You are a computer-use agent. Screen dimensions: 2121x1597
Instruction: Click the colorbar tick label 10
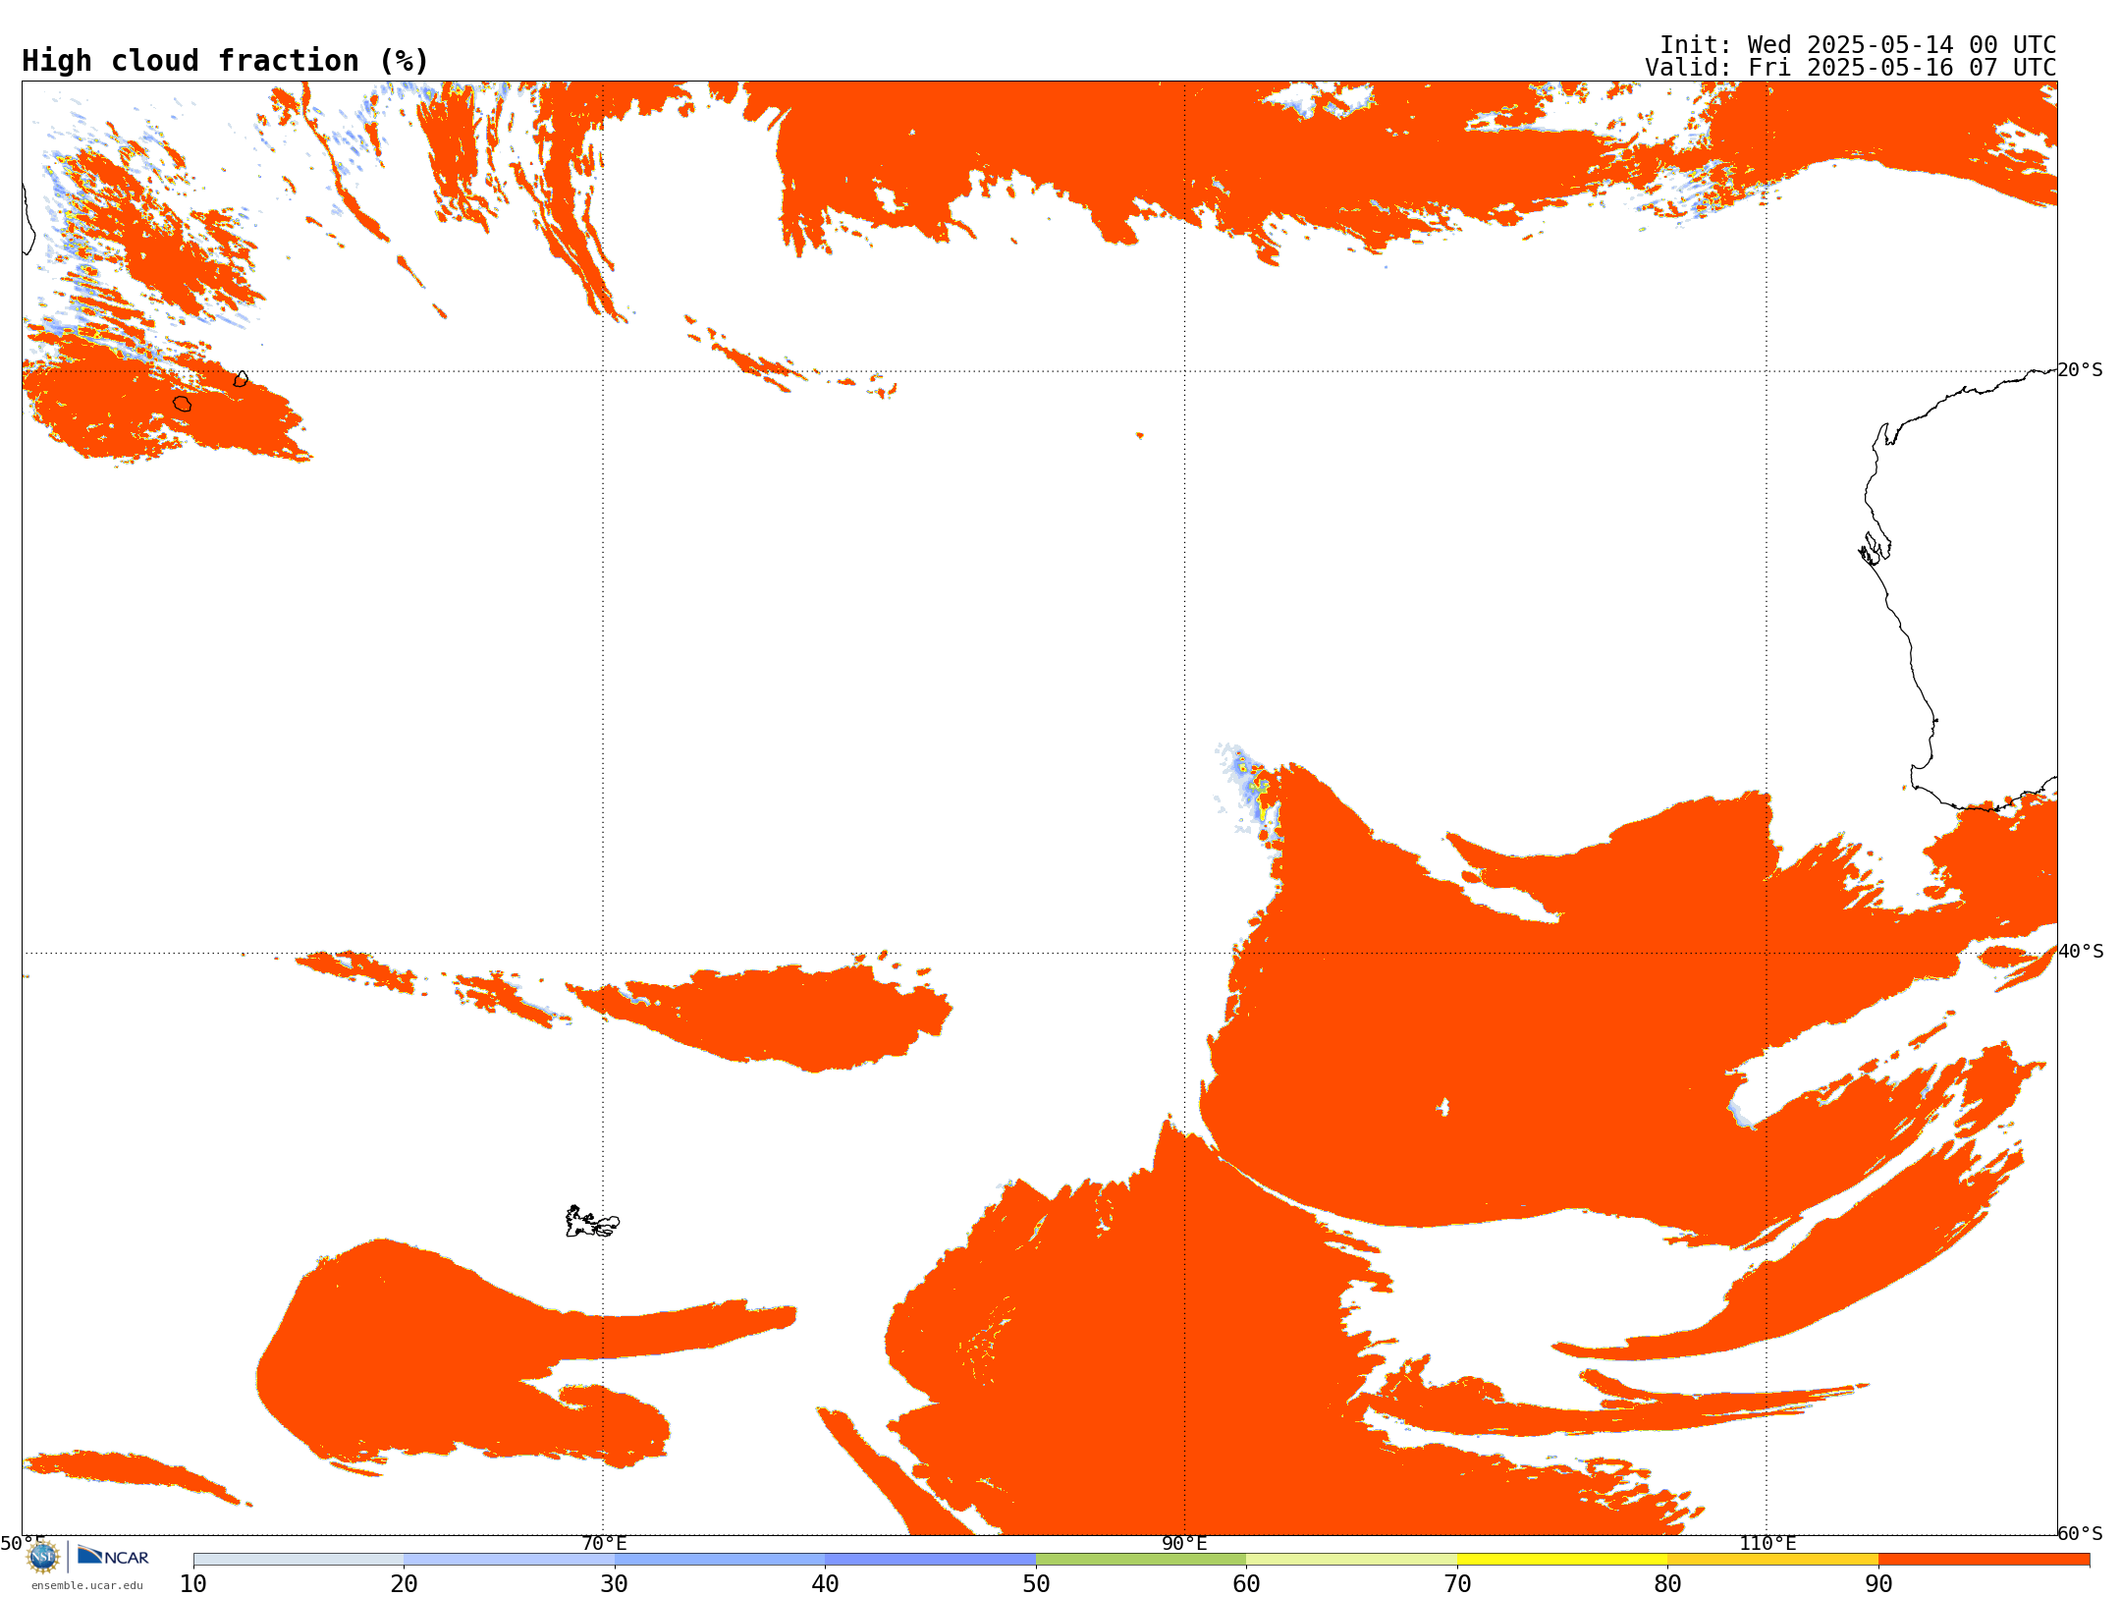(x=193, y=1584)
